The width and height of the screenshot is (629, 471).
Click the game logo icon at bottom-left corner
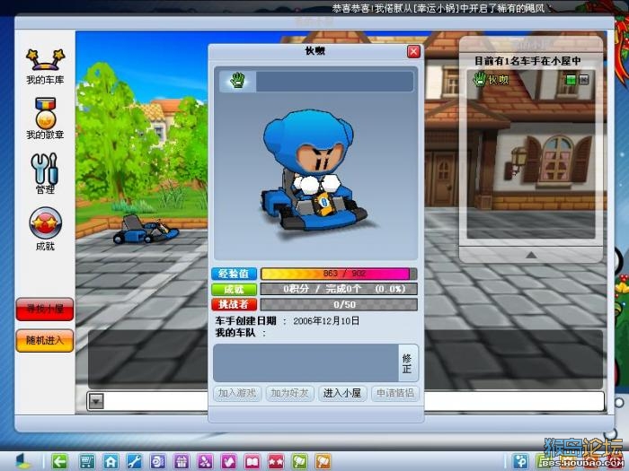click(22, 461)
